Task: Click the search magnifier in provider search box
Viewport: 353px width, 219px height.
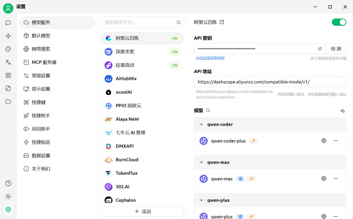Action: [178, 22]
